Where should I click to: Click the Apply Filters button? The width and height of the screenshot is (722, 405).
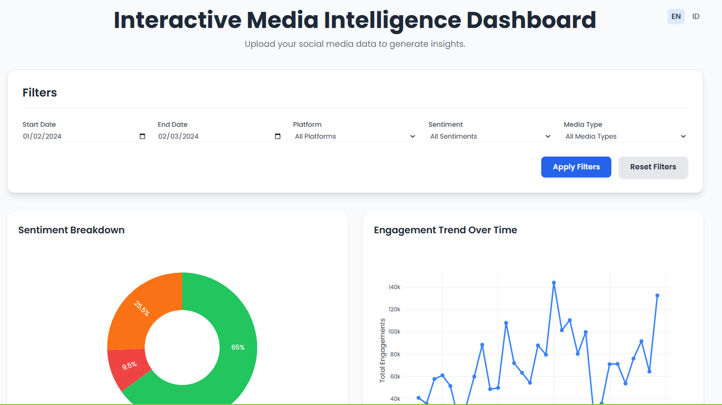pos(576,167)
